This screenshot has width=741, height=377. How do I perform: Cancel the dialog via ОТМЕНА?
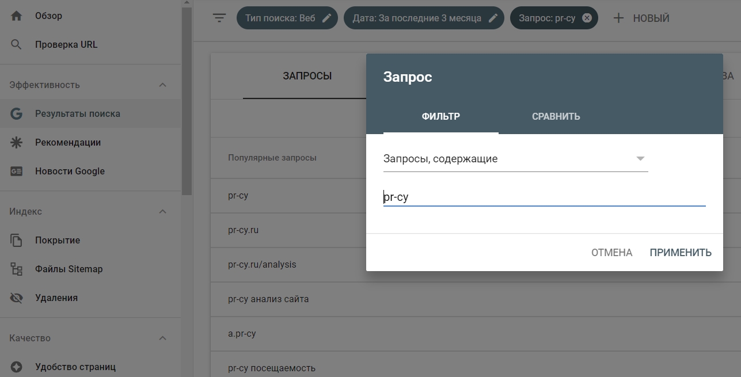[611, 252]
